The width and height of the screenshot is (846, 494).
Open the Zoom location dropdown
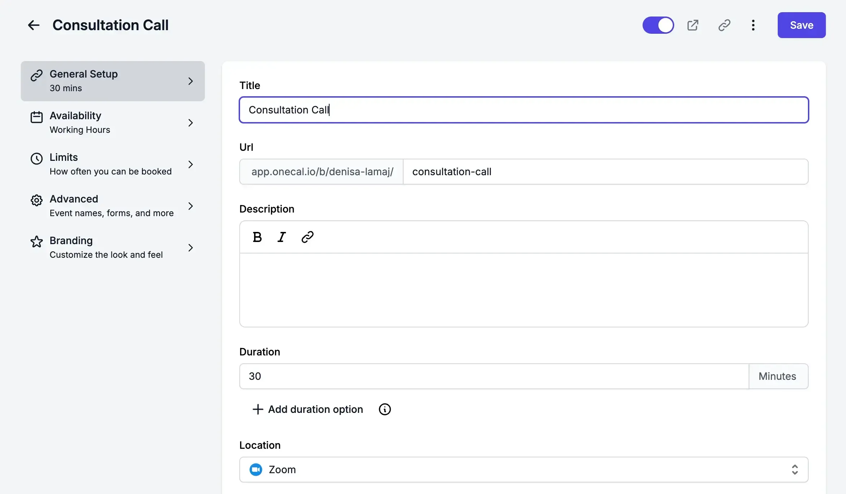(x=794, y=470)
